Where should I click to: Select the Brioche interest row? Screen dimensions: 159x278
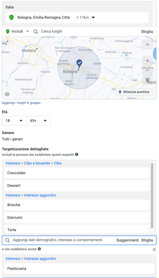(77, 205)
